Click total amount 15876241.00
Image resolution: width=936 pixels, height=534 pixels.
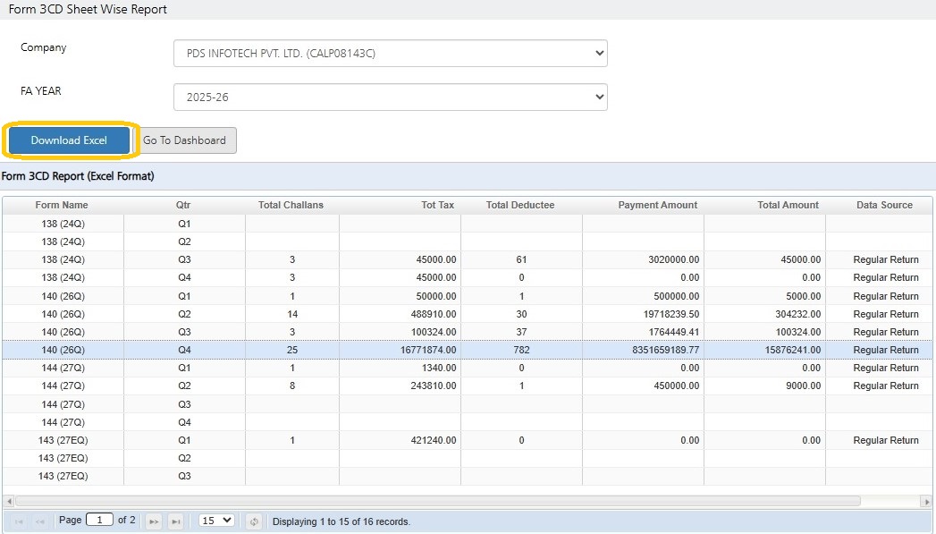(793, 350)
